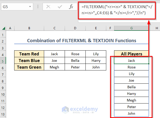Select column B header
Image resolution: width=160 pixels, height=118 pixels.
click(29, 28)
